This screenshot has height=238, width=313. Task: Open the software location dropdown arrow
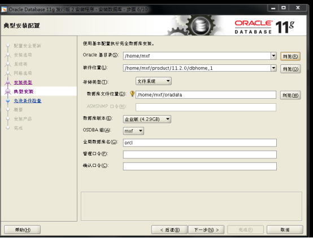273,68
